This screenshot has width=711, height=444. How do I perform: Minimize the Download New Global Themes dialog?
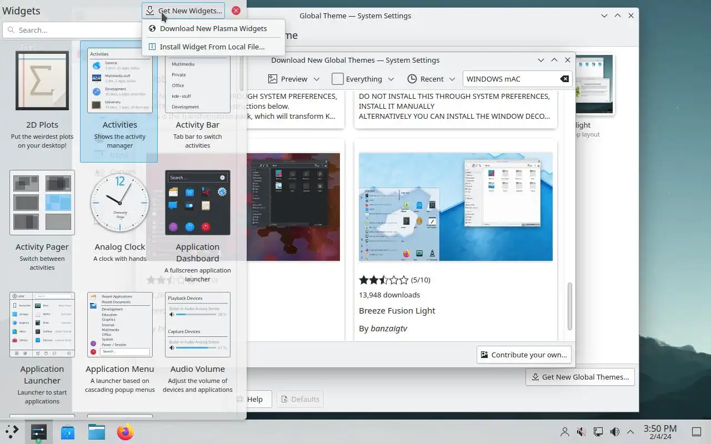541,60
